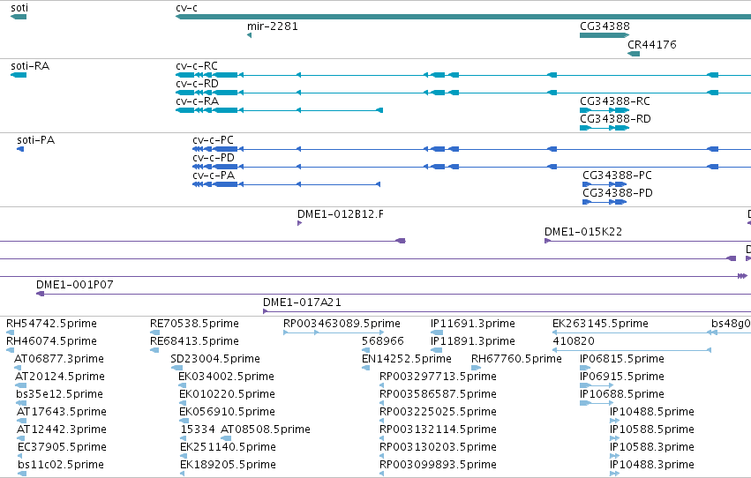The width and height of the screenshot is (751, 478).
Task: Select EST IP10588.3prime
Action: [x=652, y=447]
